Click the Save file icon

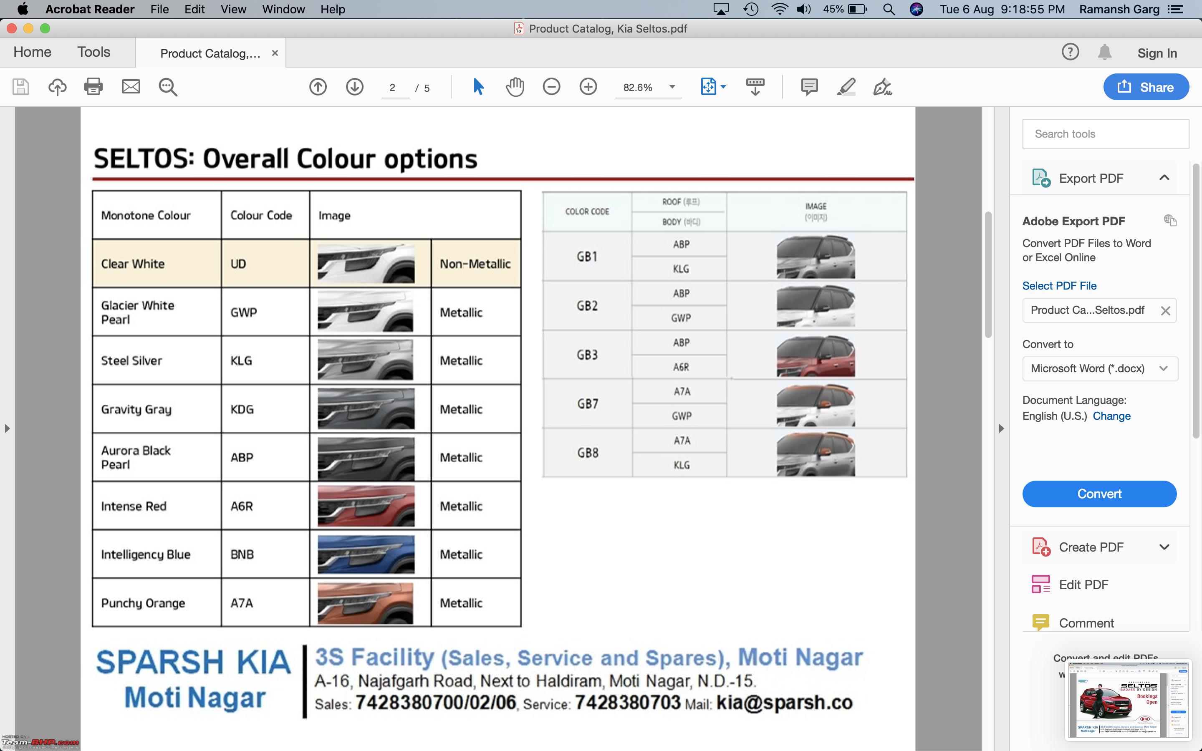[x=21, y=87]
